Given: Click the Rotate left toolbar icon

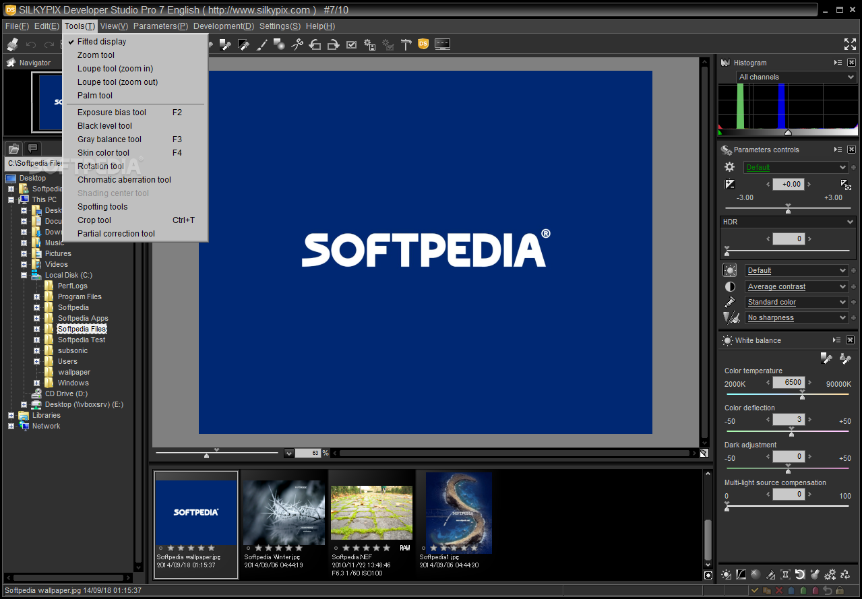Looking at the screenshot, I should tap(315, 44).
